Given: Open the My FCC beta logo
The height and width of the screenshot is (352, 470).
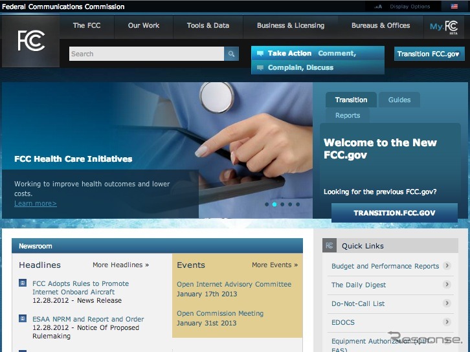Looking at the screenshot, I should click(x=444, y=27).
